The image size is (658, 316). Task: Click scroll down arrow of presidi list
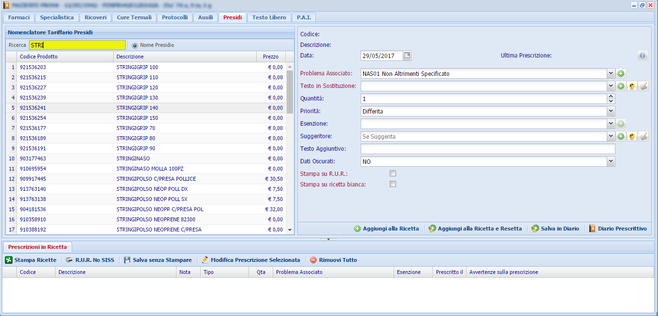pos(290,230)
